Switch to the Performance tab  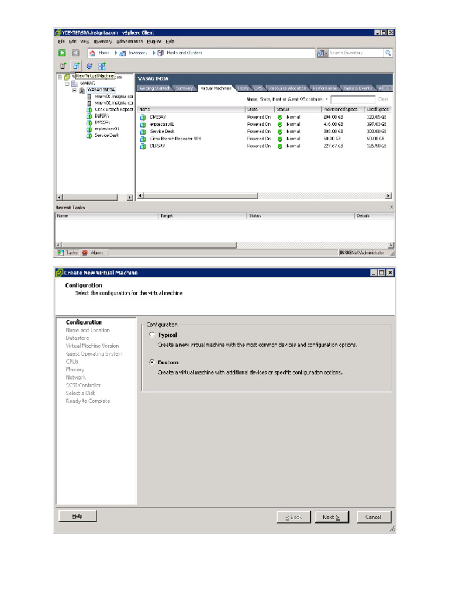click(x=324, y=88)
